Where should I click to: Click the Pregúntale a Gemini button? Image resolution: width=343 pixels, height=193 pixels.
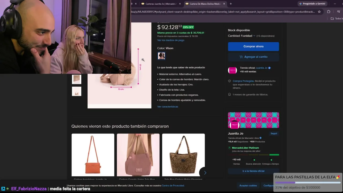coord(312,4)
